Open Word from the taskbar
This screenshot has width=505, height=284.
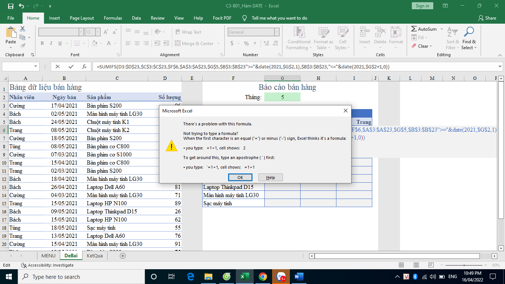[299, 277]
